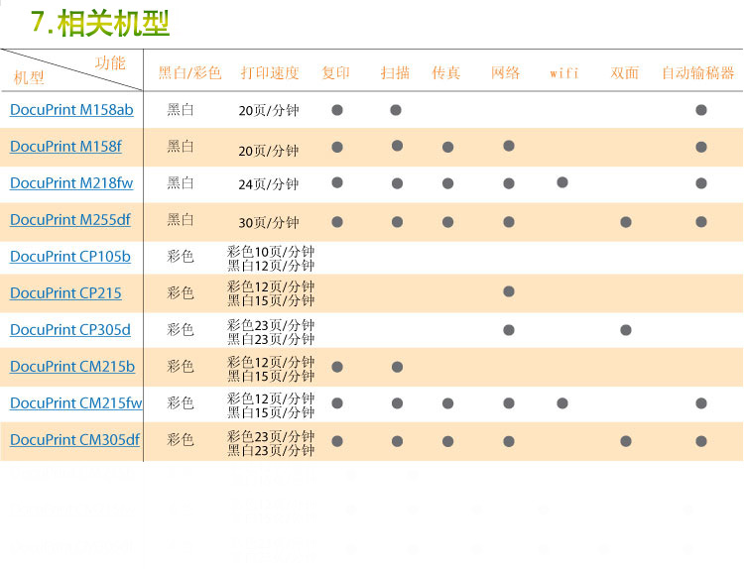
Task: Click the 双面 column header
Action: point(624,72)
